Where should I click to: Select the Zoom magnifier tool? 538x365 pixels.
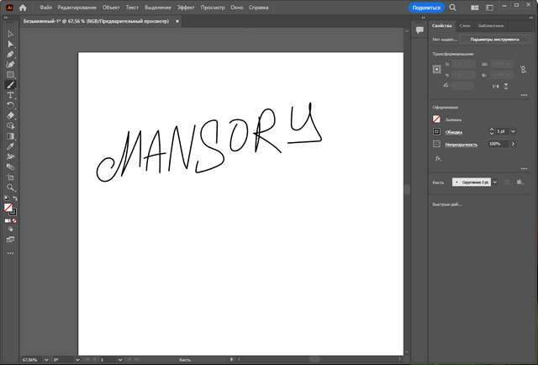pyautogui.click(x=11, y=188)
